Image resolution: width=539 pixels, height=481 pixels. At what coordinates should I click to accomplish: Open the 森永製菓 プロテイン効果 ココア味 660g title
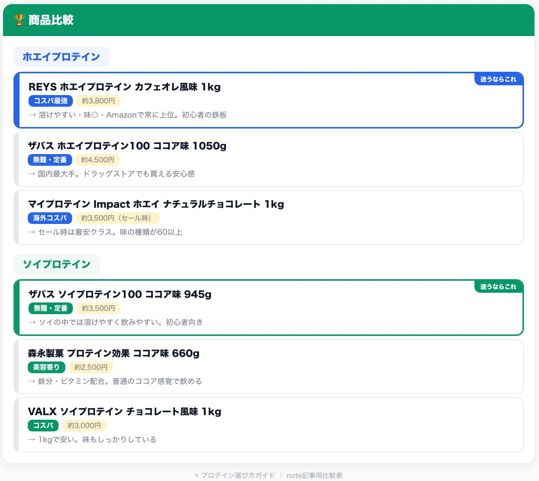point(114,353)
